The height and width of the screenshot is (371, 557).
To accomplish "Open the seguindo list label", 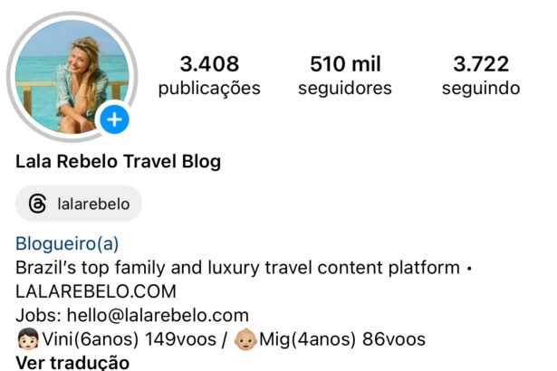I will (x=481, y=88).
